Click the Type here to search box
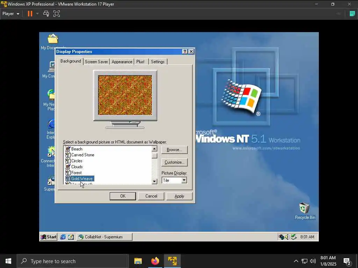 click(73, 261)
